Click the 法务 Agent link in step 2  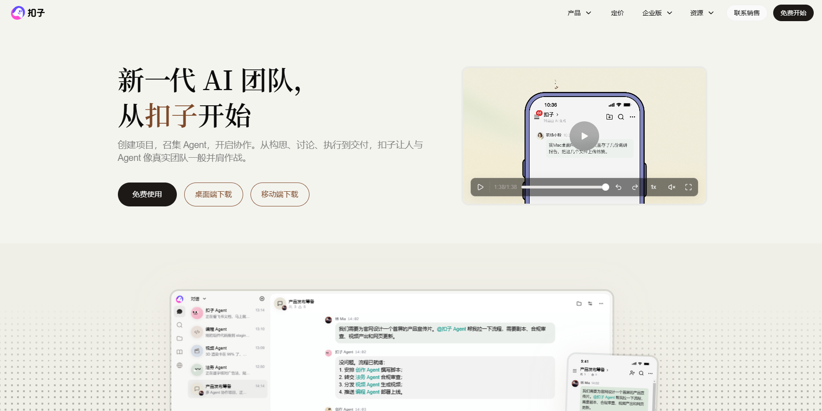[x=367, y=377]
